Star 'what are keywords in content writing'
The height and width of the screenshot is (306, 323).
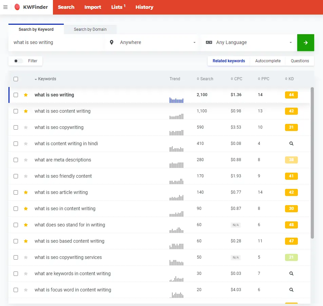click(26, 274)
